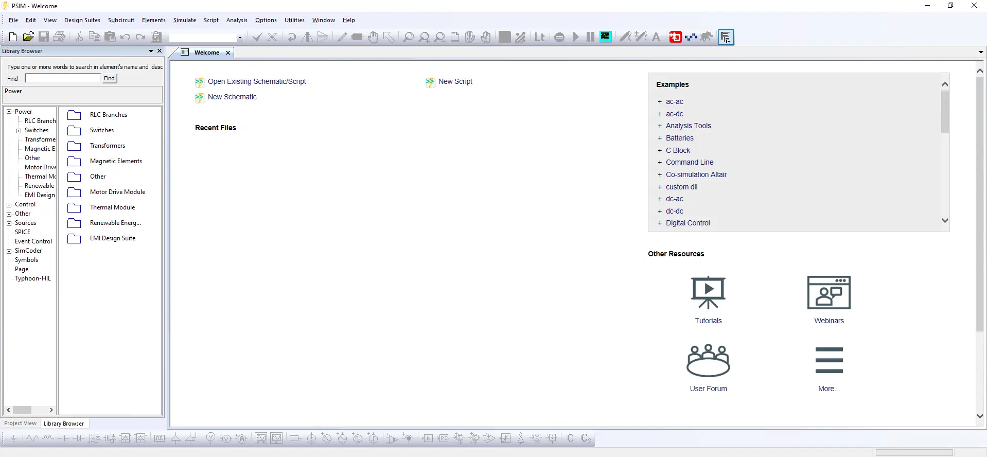This screenshot has width=987, height=457.
Task: Click the New Script link
Action: click(455, 81)
